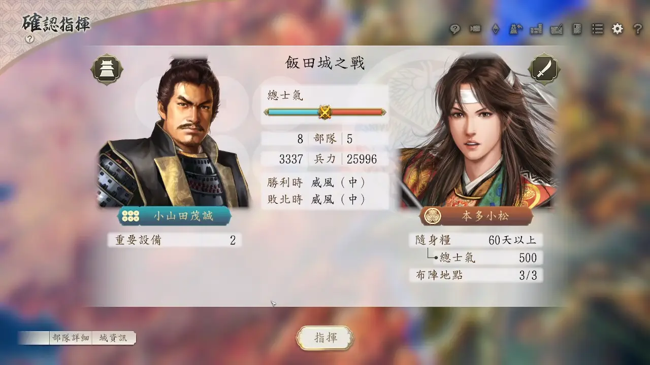Click the castle emblem beside the left commander
The height and width of the screenshot is (365, 650).
pyautogui.click(x=107, y=69)
